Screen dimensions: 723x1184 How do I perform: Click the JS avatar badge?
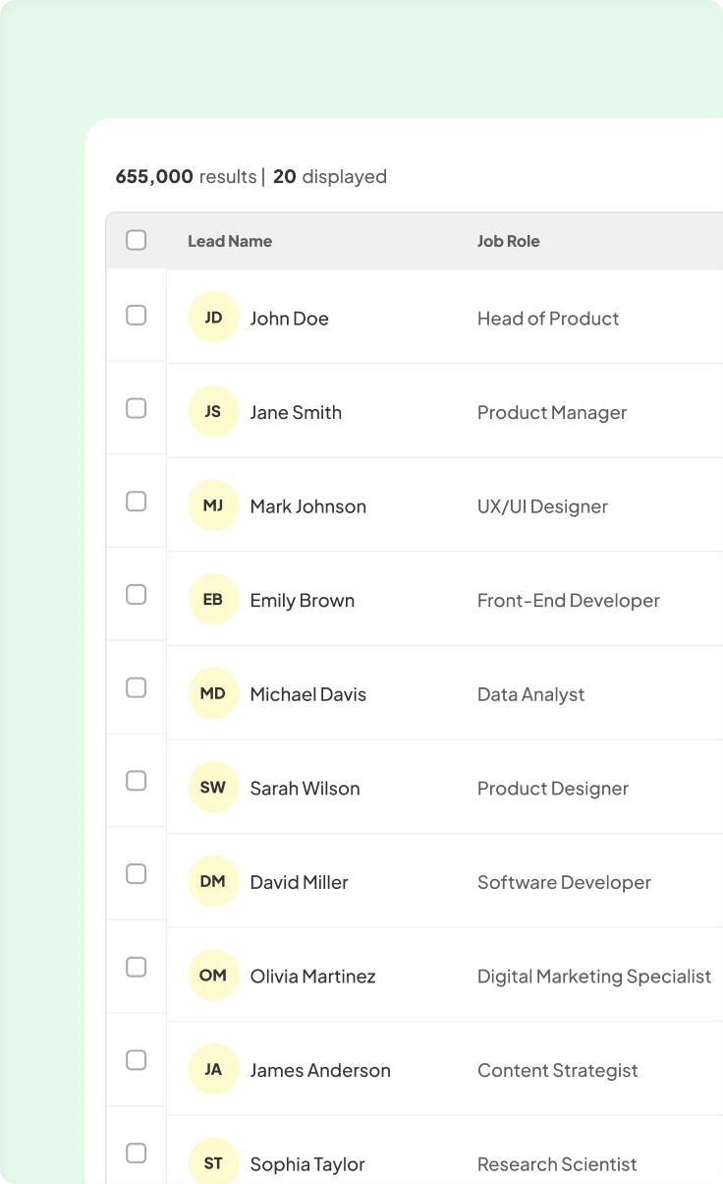(x=213, y=412)
